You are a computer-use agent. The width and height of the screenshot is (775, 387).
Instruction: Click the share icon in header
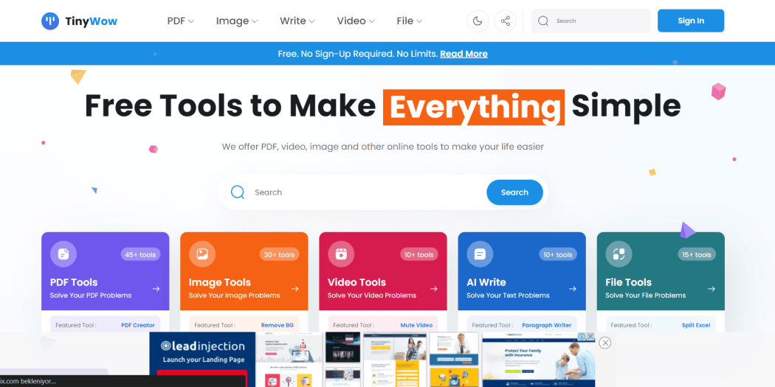[506, 21]
